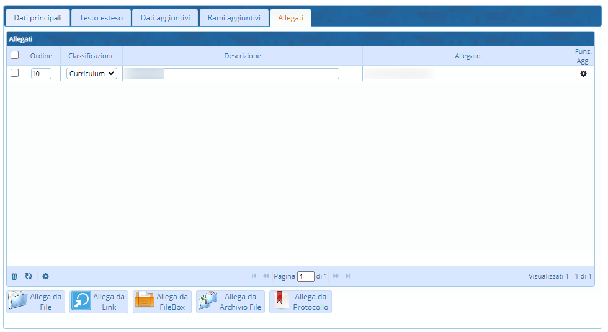Click the refresh icon in table footer
The image size is (608, 332).
tap(29, 276)
